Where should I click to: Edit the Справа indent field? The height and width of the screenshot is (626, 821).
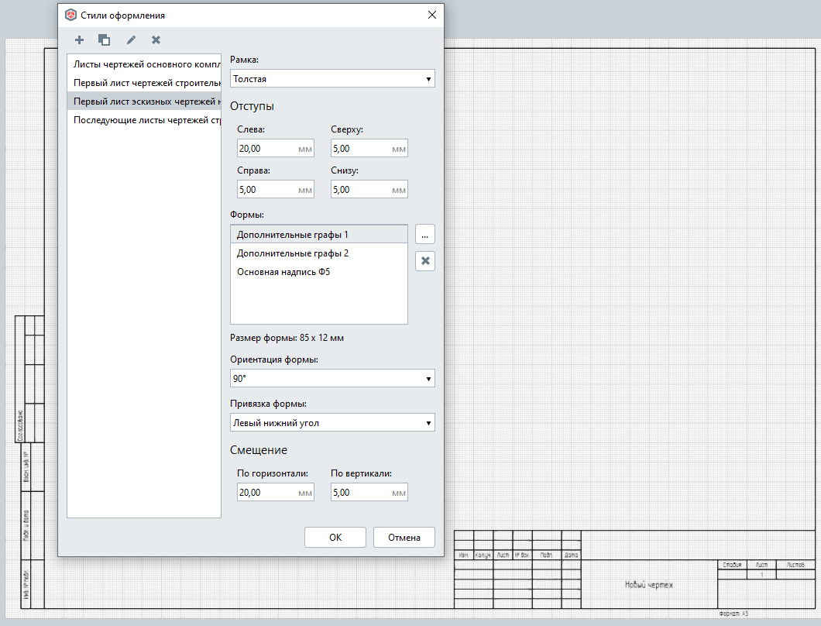coord(276,190)
